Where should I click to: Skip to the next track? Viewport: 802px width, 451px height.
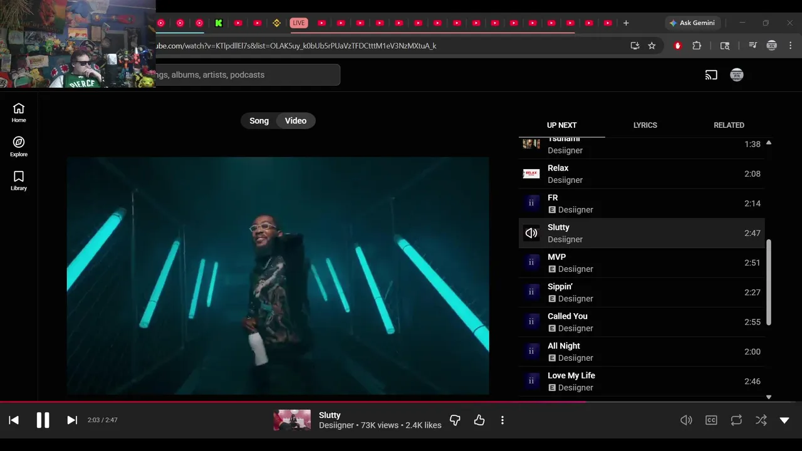(72, 420)
